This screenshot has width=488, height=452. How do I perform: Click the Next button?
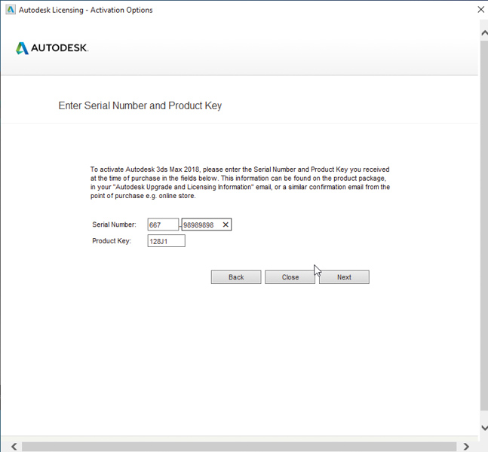click(x=344, y=277)
